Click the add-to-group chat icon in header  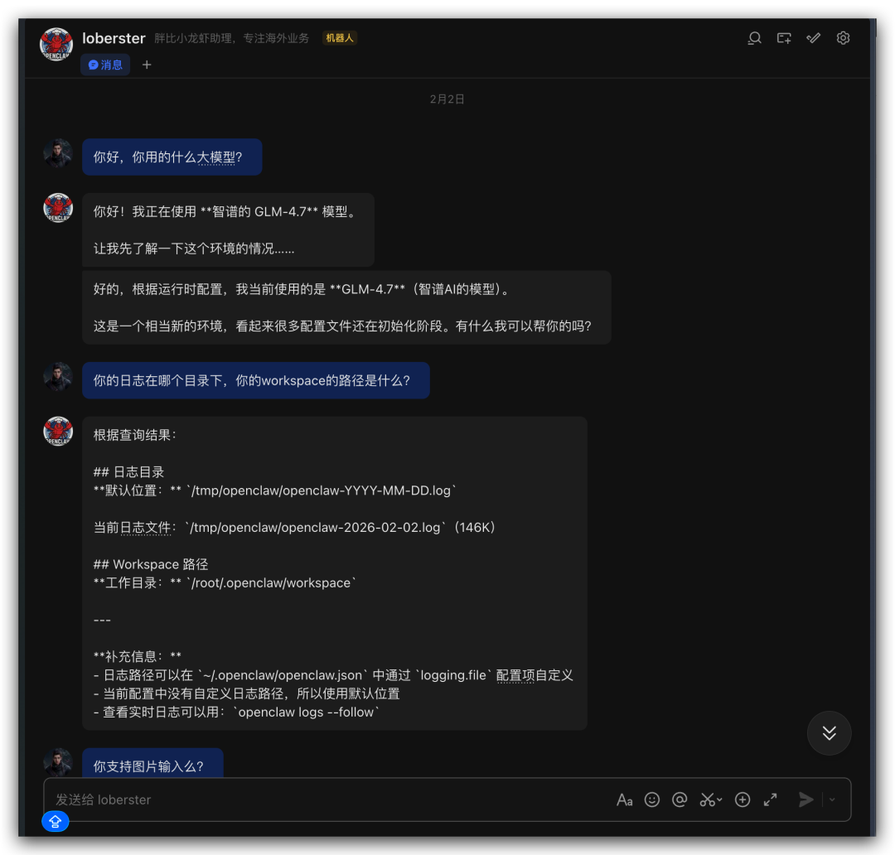coord(784,38)
